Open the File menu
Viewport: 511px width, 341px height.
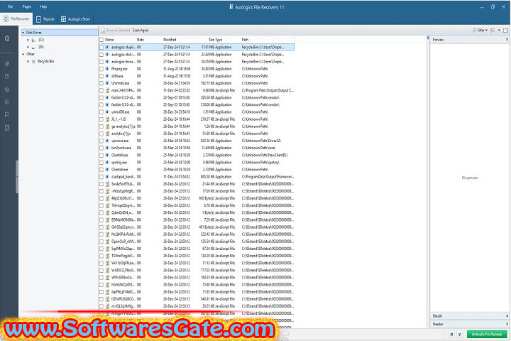coord(11,6)
